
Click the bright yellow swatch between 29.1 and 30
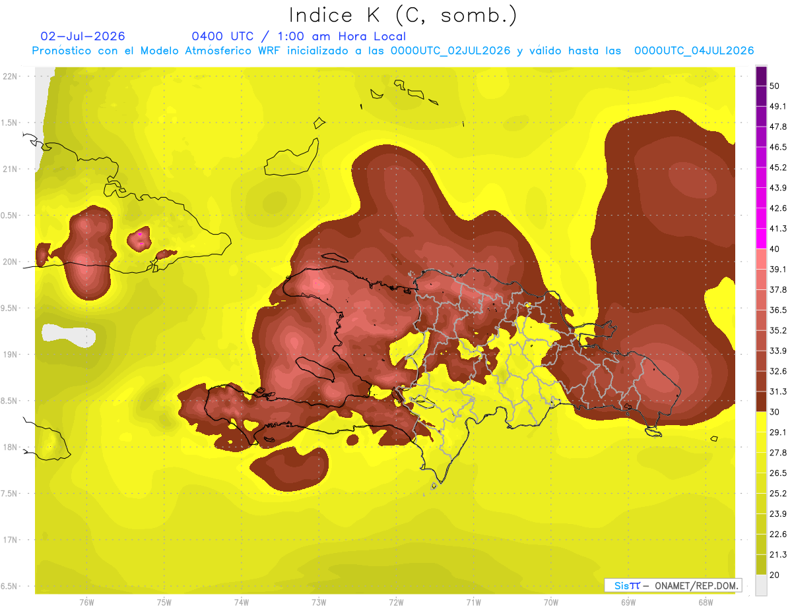[x=761, y=422]
